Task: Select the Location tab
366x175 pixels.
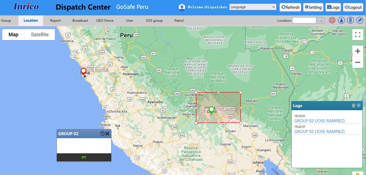Action: point(31,21)
